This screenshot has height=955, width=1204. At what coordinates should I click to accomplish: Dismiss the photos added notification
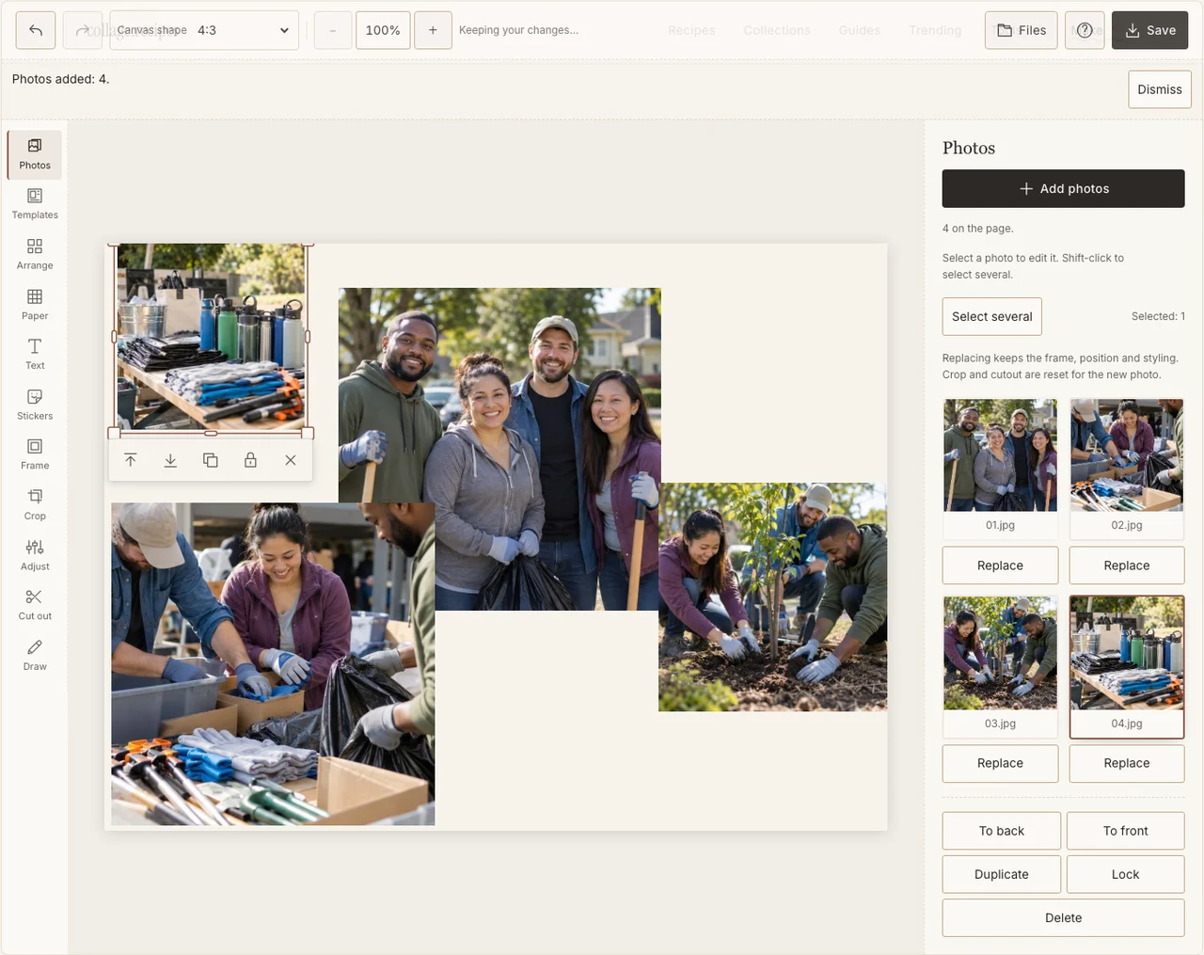pos(1160,89)
